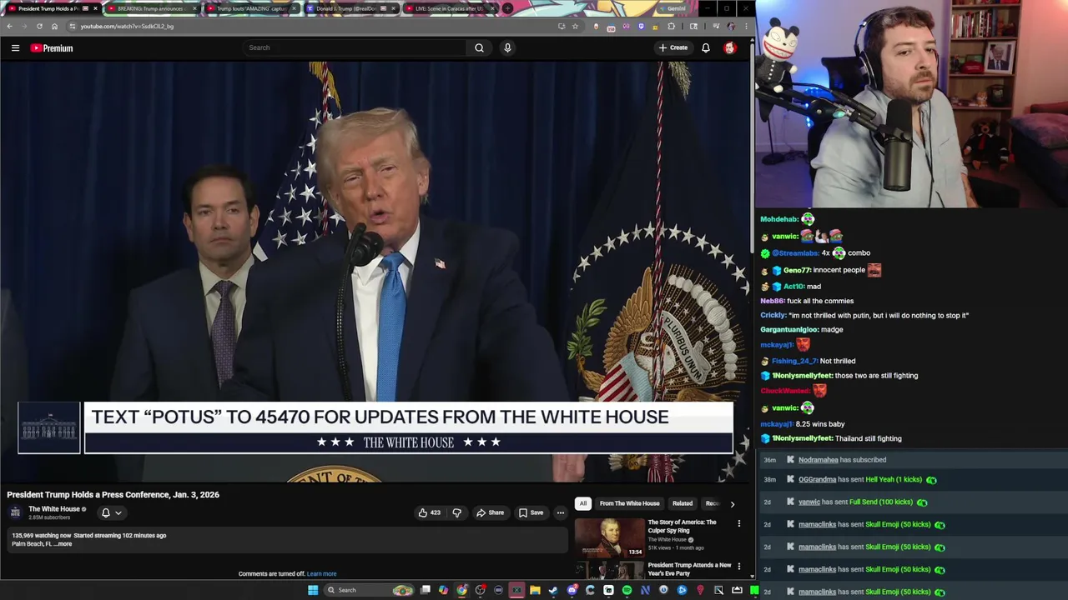Open Copilot from taskbar
This screenshot has width=1068, height=600.
[x=444, y=590]
